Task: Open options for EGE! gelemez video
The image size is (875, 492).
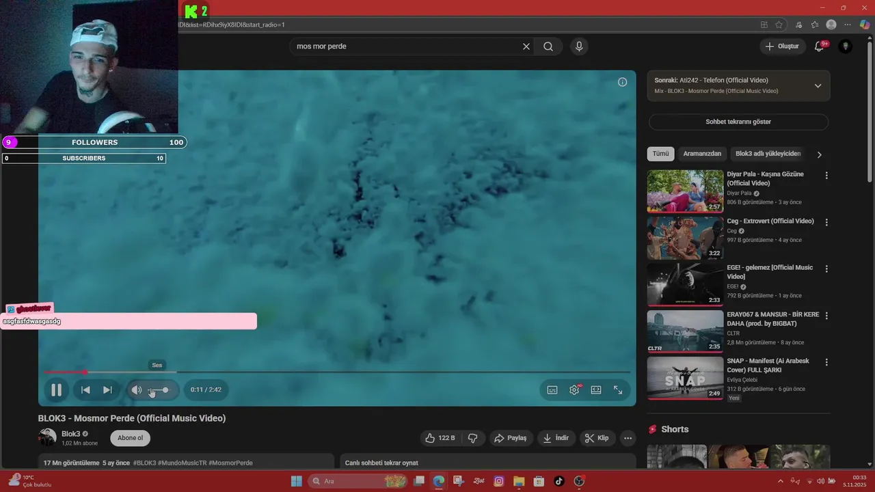Action: point(826,269)
